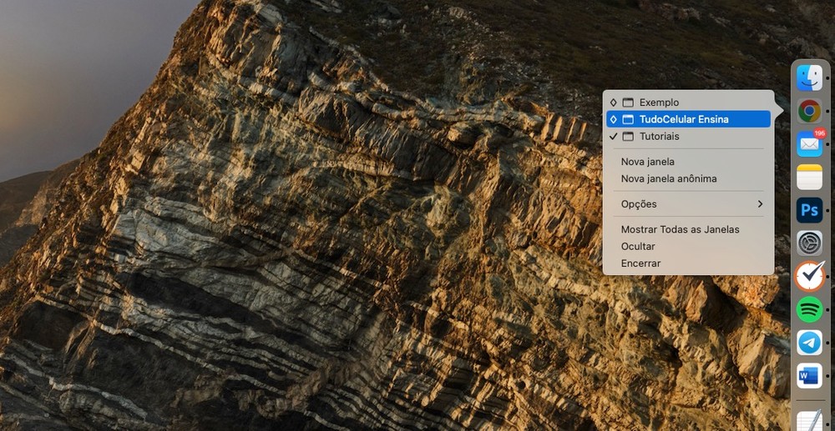Click Encerrar to quit Chrome
Viewport: 835px width, 431px height.
[x=640, y=263]
